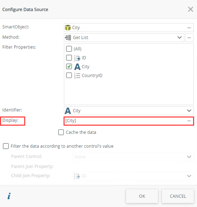Screen dimensions: 197x207
Task: Open the ellipsis button beside Method dropdown
Action: click(x=189, y=38)
